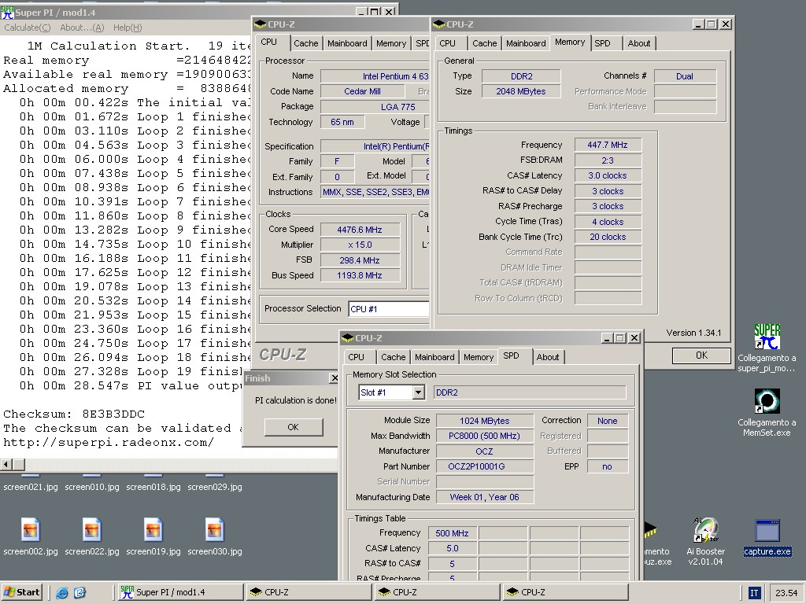This screenshot has height=604, width=806.
Task: Launch Ai Booster v2.01.04 desktop icon
Action: coord(706,530)
